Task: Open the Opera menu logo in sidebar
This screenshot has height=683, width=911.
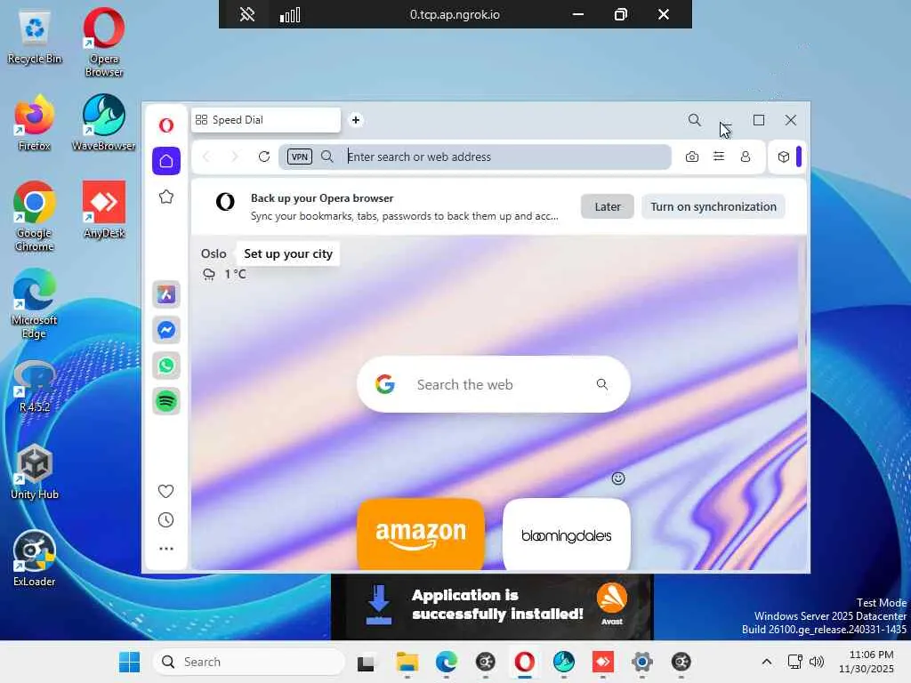Action: pos(166,125)
